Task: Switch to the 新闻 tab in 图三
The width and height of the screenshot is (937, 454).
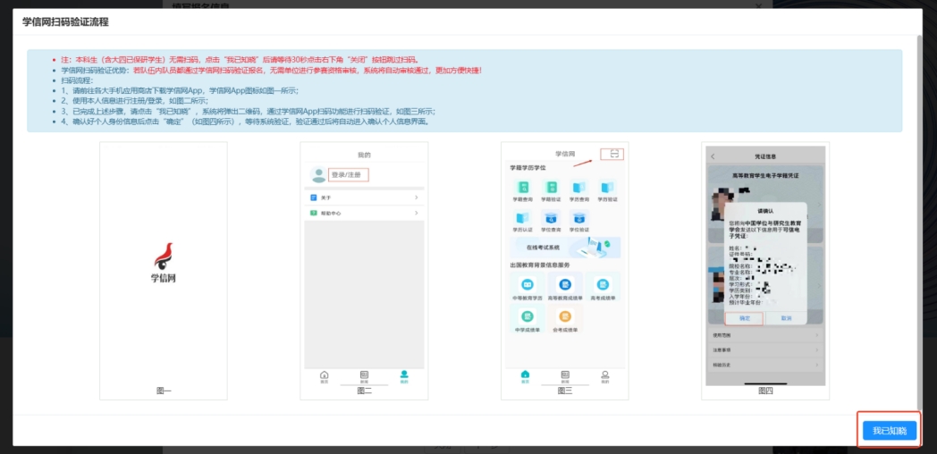Action: point(565,376)
